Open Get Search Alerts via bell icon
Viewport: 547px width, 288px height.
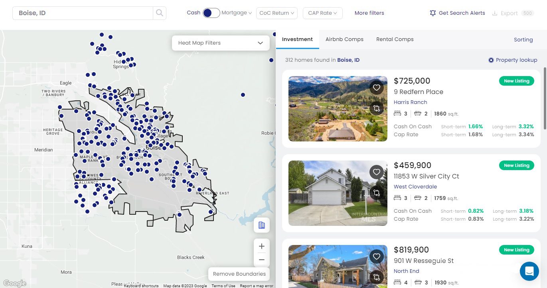pyautogui.click(x=432, y=13)
